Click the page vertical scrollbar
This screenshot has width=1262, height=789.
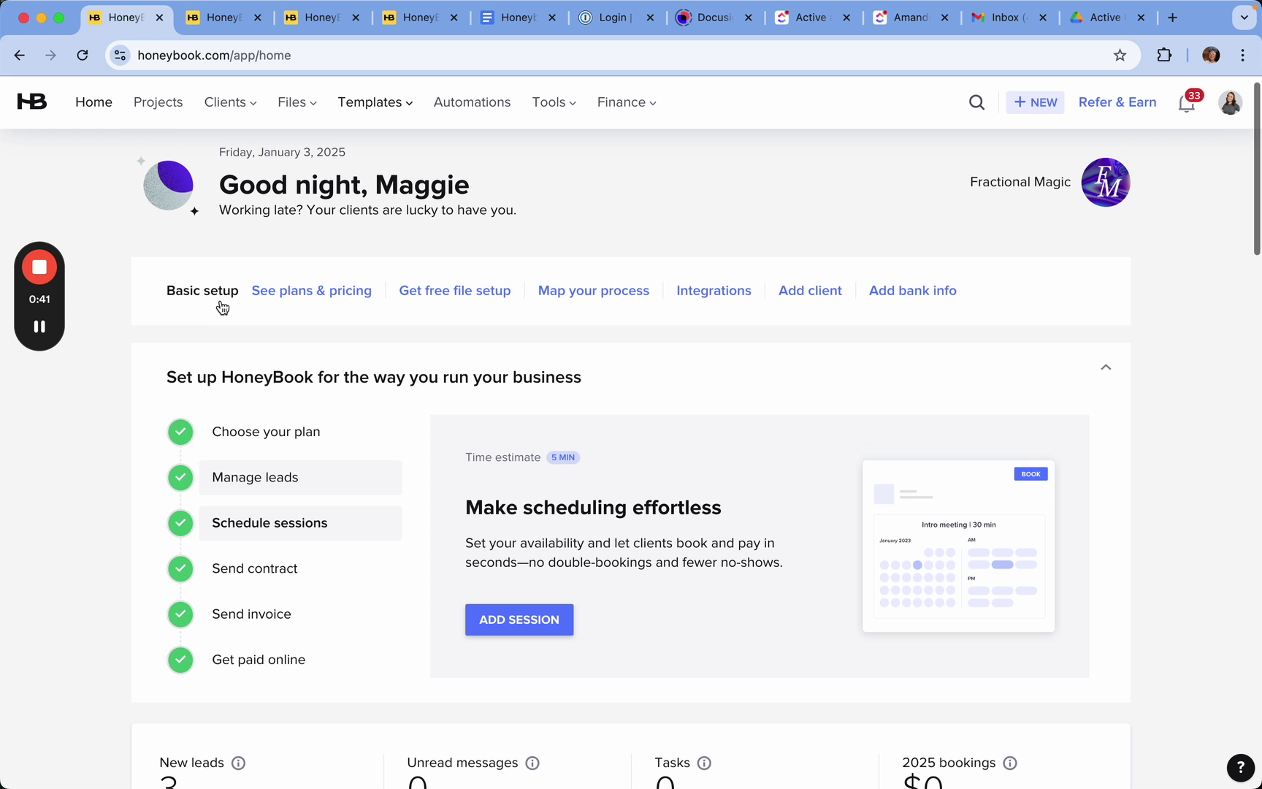tap(1257, 169)
